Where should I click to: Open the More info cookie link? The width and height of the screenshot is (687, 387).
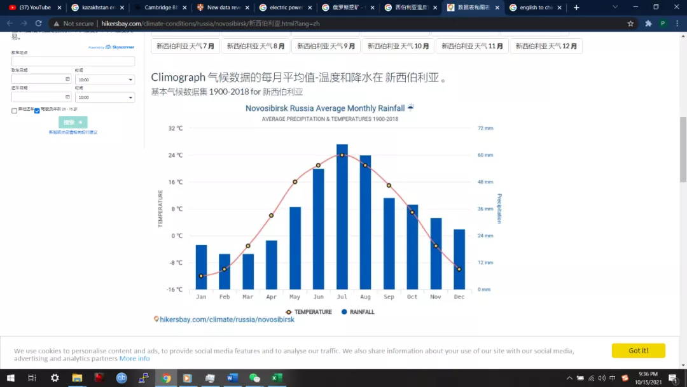click(134, 358)
